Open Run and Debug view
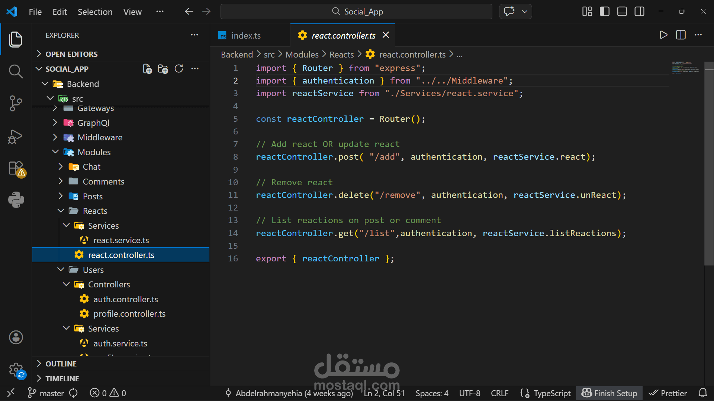This screenshot has height=401, width=714. 16,136
